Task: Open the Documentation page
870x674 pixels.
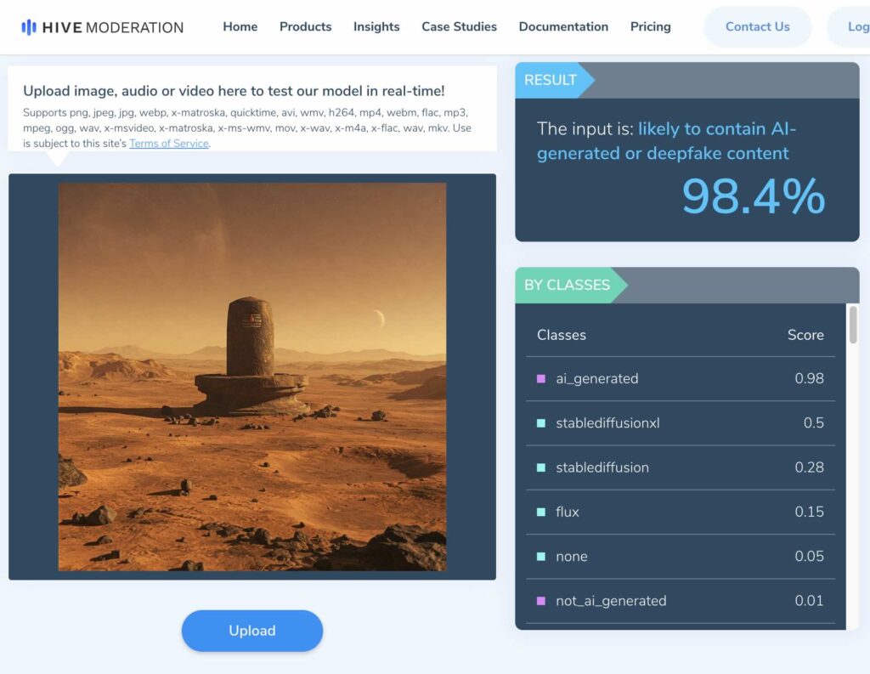Action: (564, 26)
